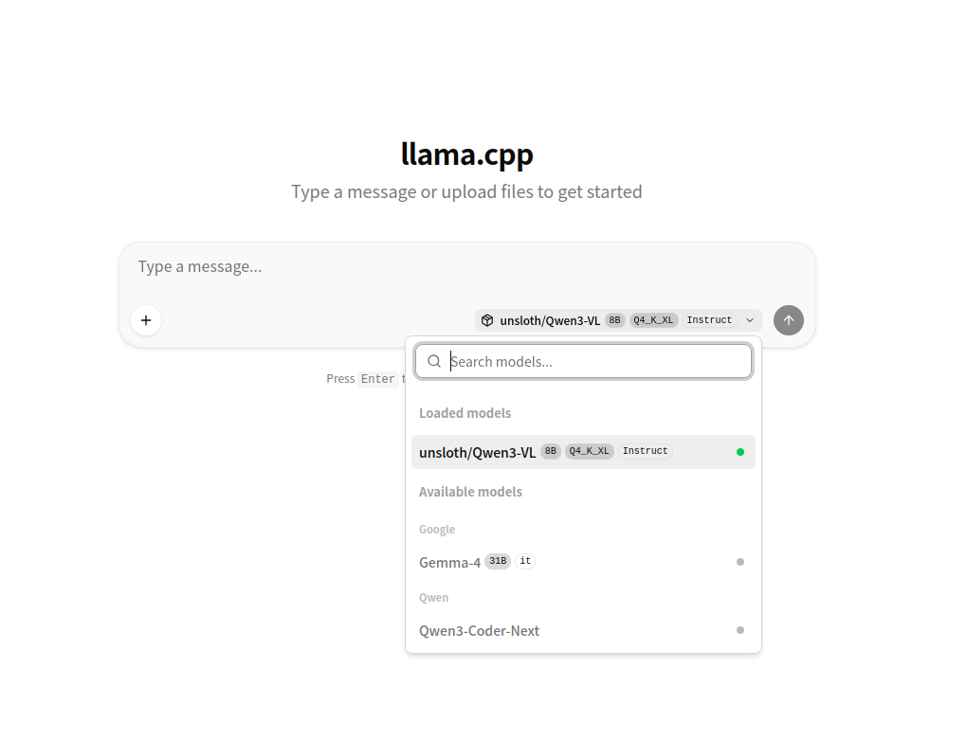
Task: Click the Loaded models section header
Action: [465, 412]
